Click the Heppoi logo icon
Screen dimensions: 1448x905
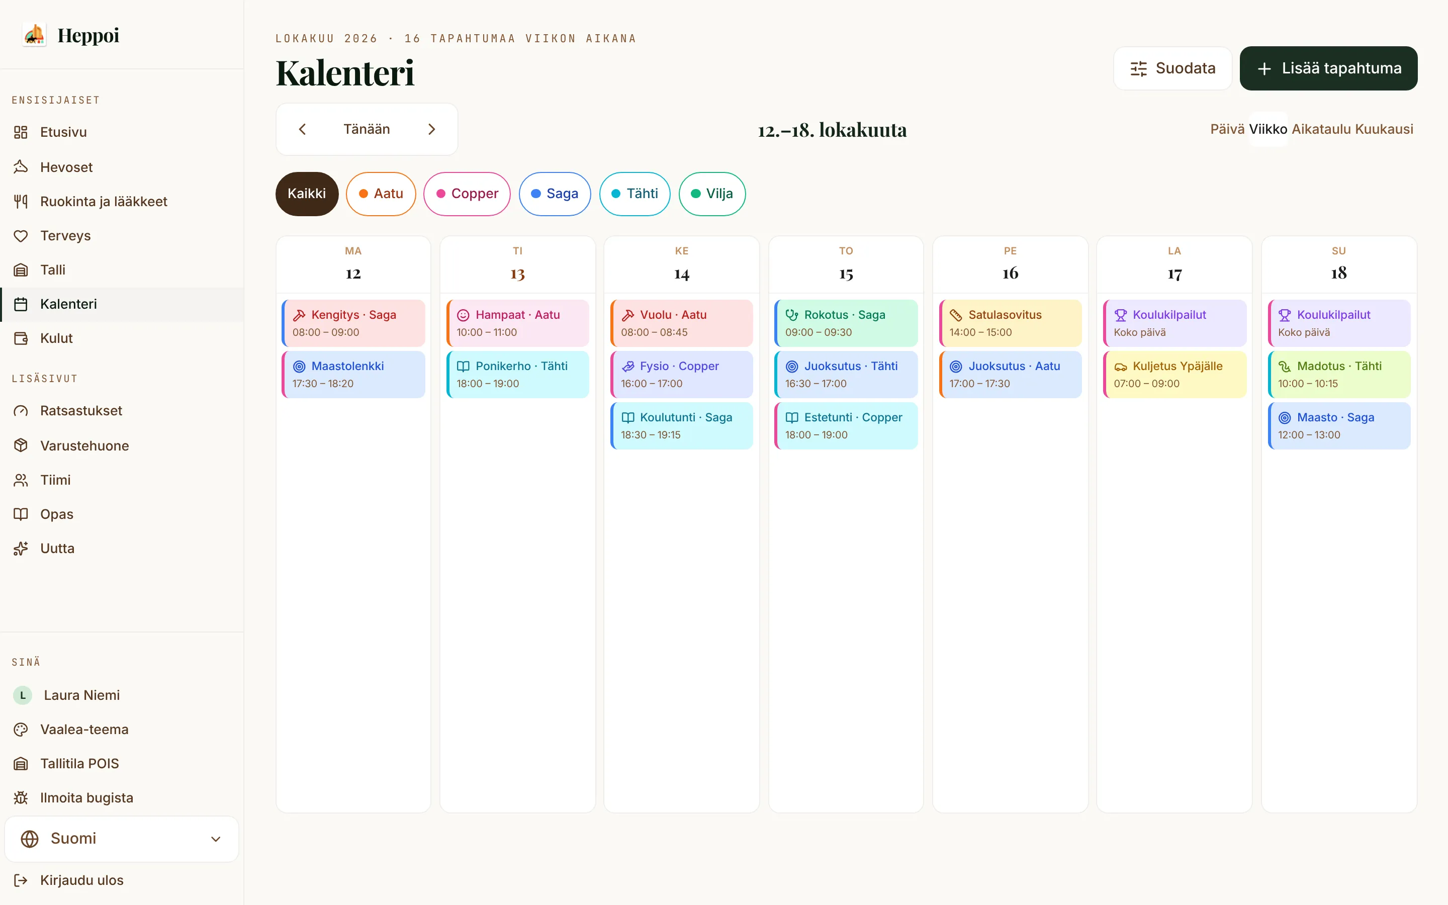[x=34, y=35]
